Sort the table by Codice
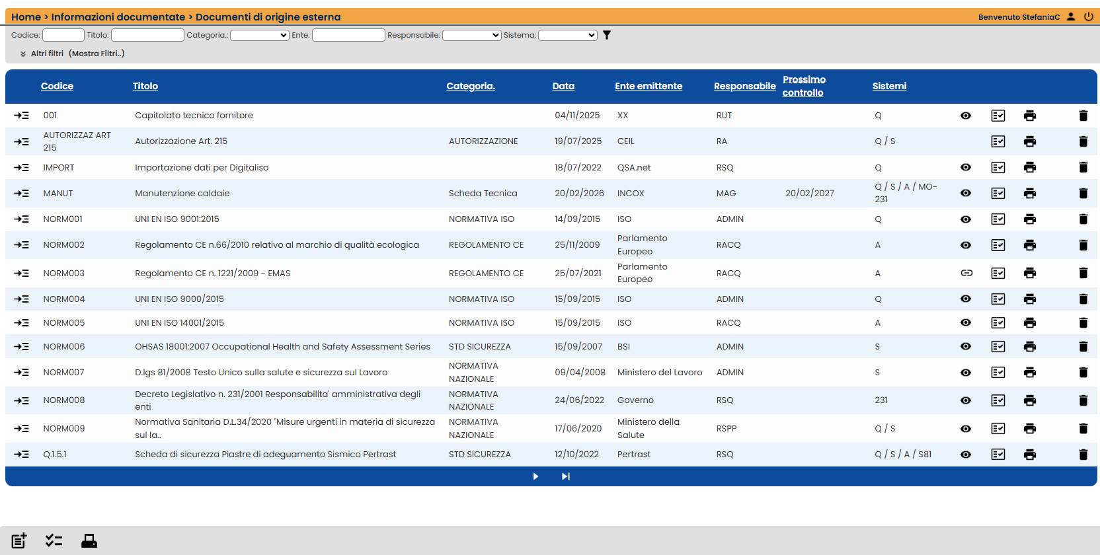 57,86
